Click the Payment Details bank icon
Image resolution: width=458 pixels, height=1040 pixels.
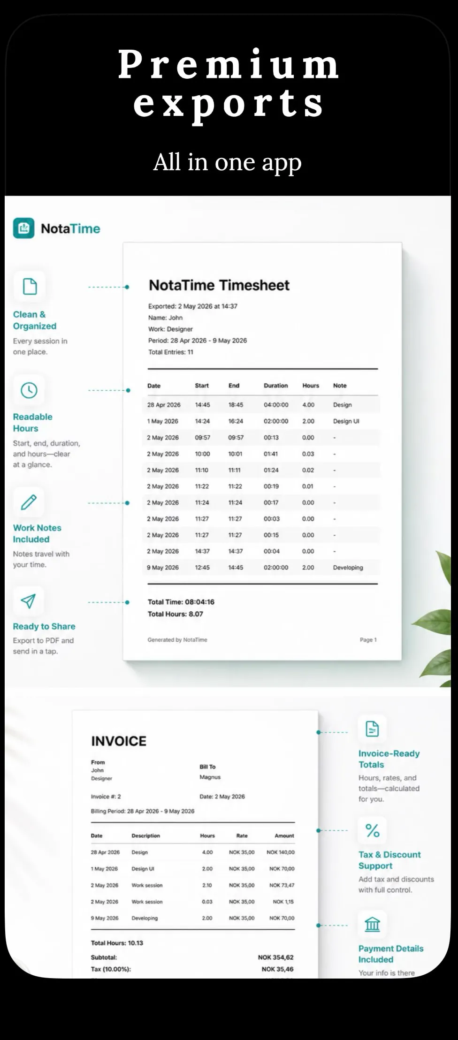click(x=372, y=924)
